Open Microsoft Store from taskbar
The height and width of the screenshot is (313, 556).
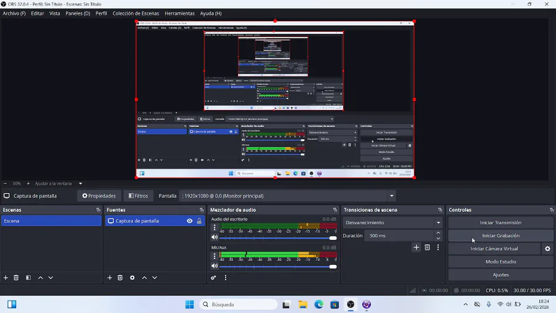pyautogui.click(x=334, y=304)
